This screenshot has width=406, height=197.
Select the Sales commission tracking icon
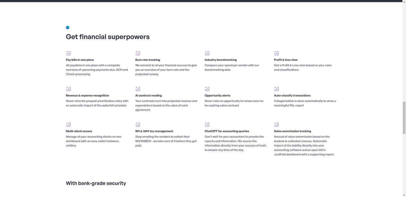pyautogui.click(x=277, y=125)
